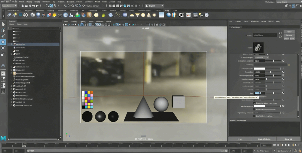Click the white balance color swatch
Image resolution: width=302 pixels, height=153 pixels.
259,106
